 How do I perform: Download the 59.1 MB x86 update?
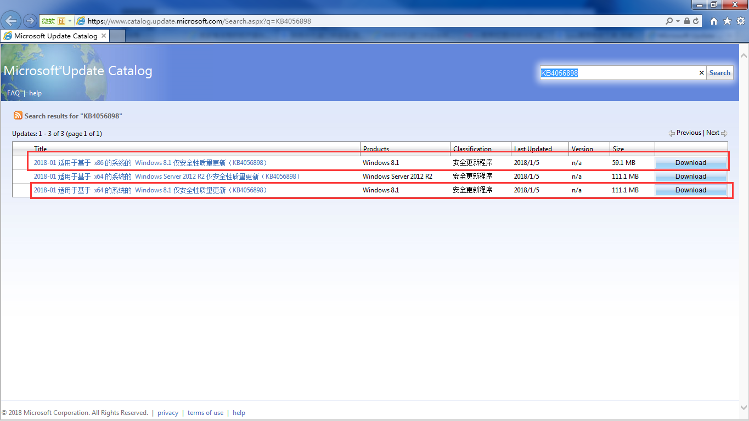691,163
